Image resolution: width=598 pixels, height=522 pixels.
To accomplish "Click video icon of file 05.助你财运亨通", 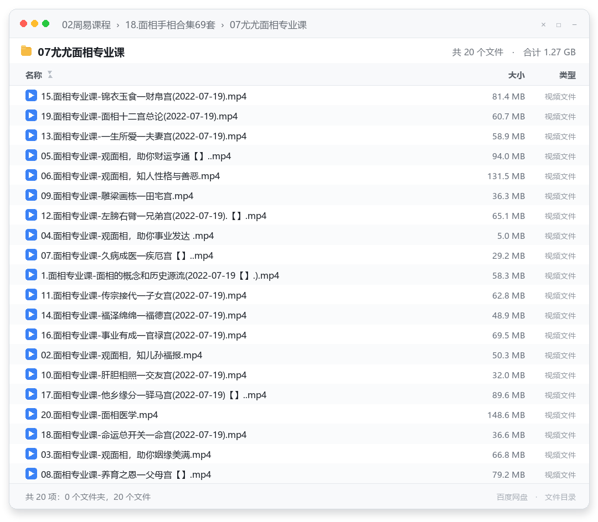I will coord(31,155).
